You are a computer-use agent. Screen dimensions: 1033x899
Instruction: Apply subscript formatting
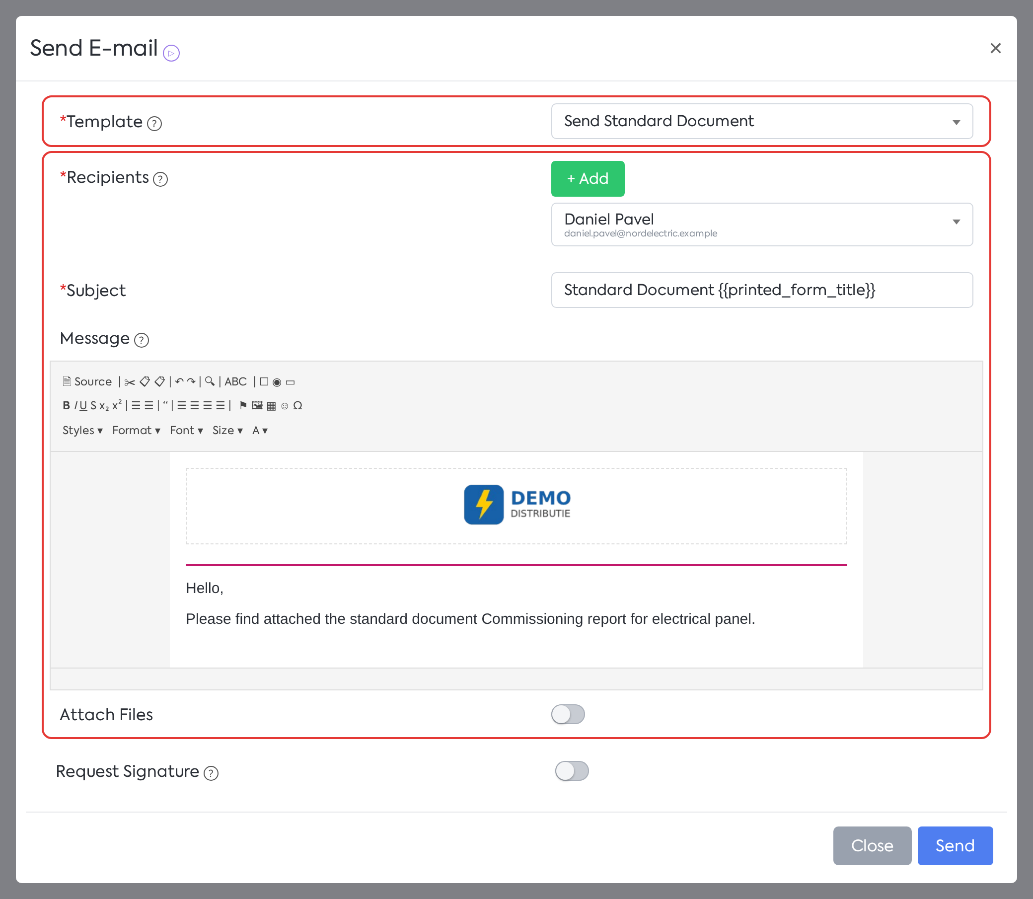coord(104,406)
